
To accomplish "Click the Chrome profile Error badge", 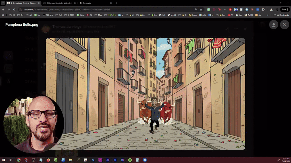I will point(284,9).
